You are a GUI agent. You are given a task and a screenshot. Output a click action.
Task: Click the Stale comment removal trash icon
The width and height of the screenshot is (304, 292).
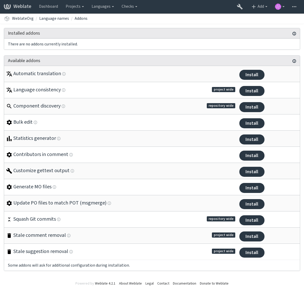point(9,236)
